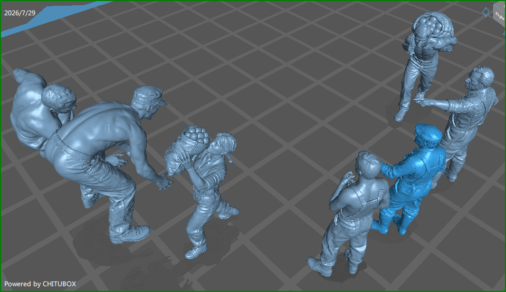Click the down arrow below the view cube
The image size is (506, 292).
(504, 33)
